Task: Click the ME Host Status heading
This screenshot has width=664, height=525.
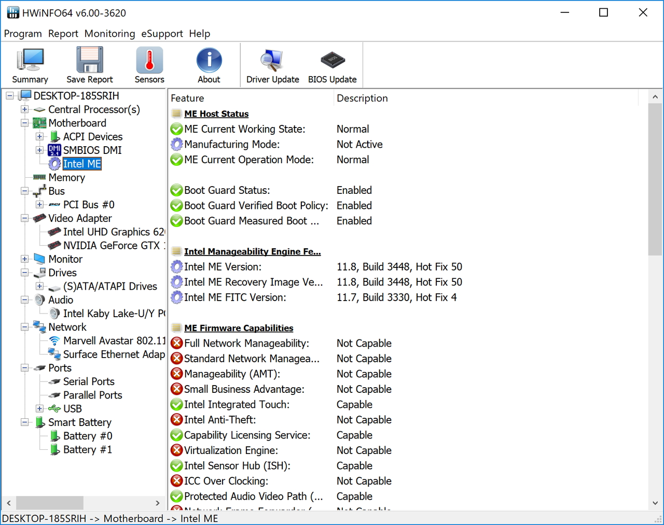Action: click(x=216, y=114)
